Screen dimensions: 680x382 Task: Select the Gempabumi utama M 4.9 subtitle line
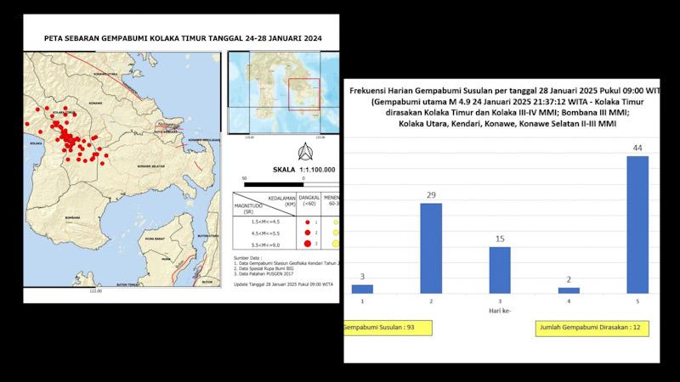pos(507,102)
